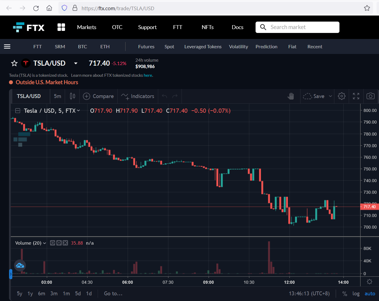Viewport: 379px width, 301px height.
Task: Open the Recent markets list
Action: [315, 47]
